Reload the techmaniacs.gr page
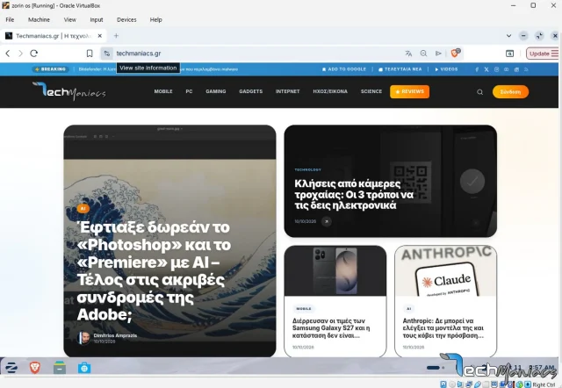Image resolution: width=562 pixels, height=388 pixels. pyautogui.click(x=34, y=54)
